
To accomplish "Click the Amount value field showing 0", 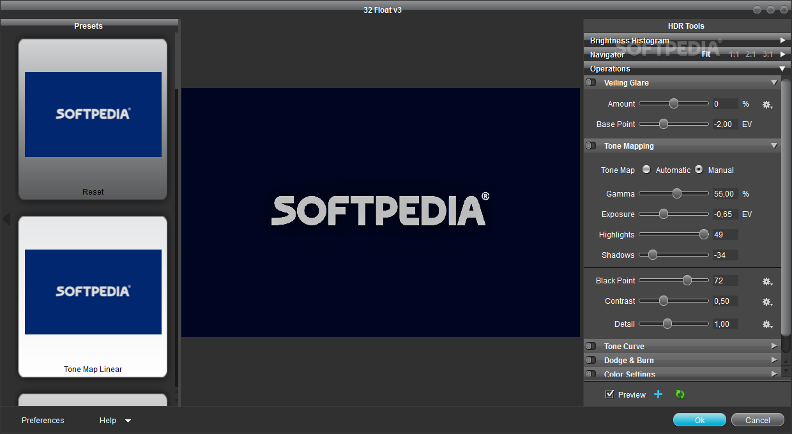I will click(x=726, y=104).
